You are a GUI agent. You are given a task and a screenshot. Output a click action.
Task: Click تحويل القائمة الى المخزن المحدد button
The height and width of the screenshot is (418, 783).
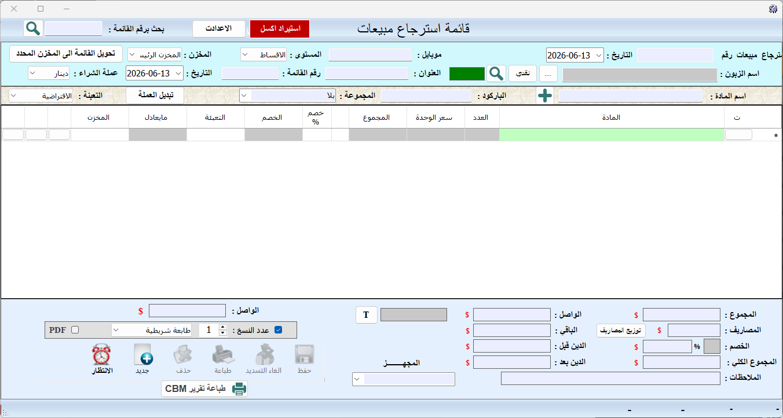tap(65, 54)
